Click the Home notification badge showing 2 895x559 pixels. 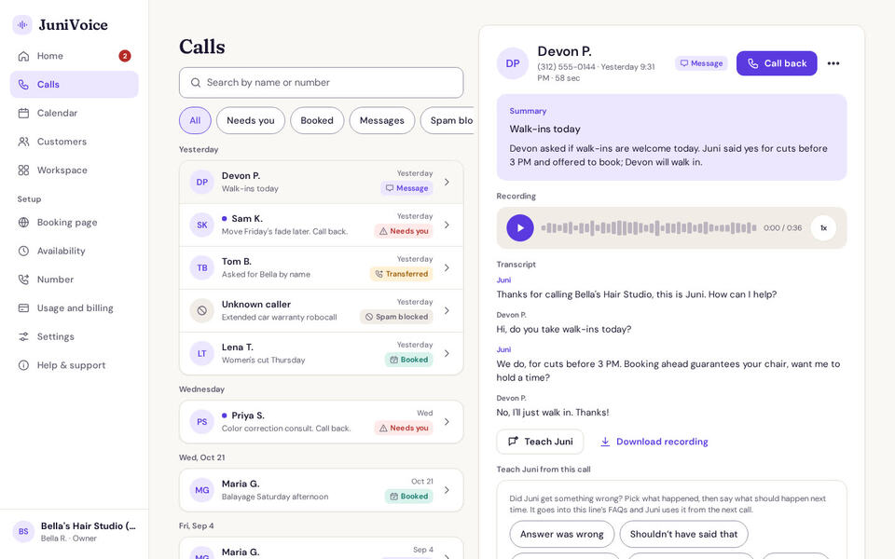124,56
